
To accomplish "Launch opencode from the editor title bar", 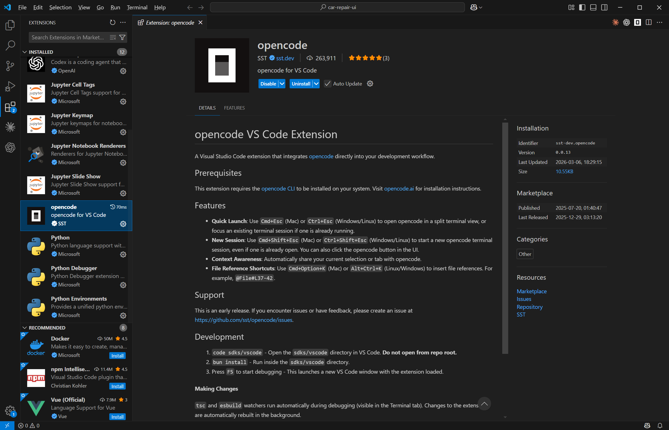I will pos(638,22).
